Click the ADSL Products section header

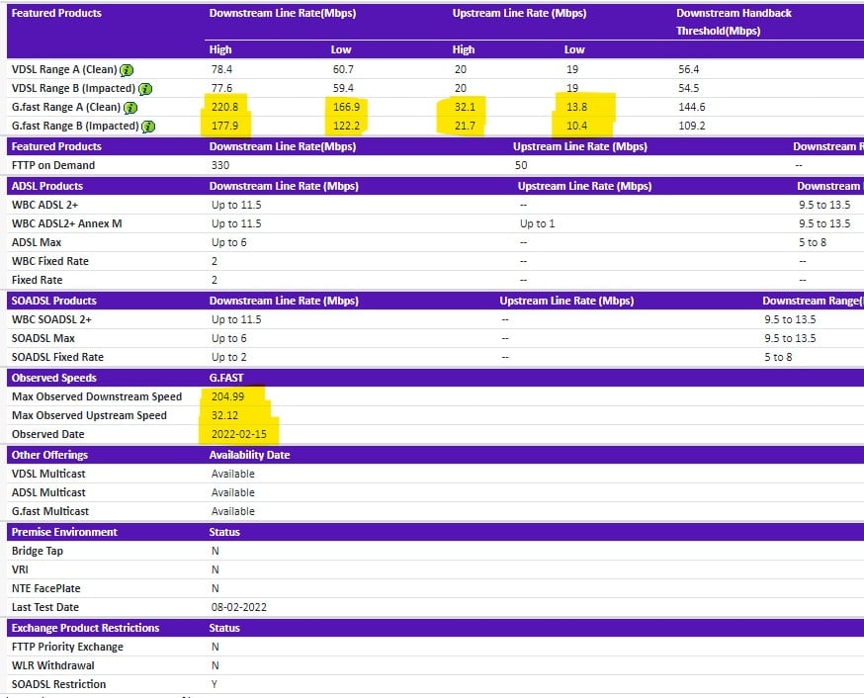pyautogui.click(x=46, y=186)
